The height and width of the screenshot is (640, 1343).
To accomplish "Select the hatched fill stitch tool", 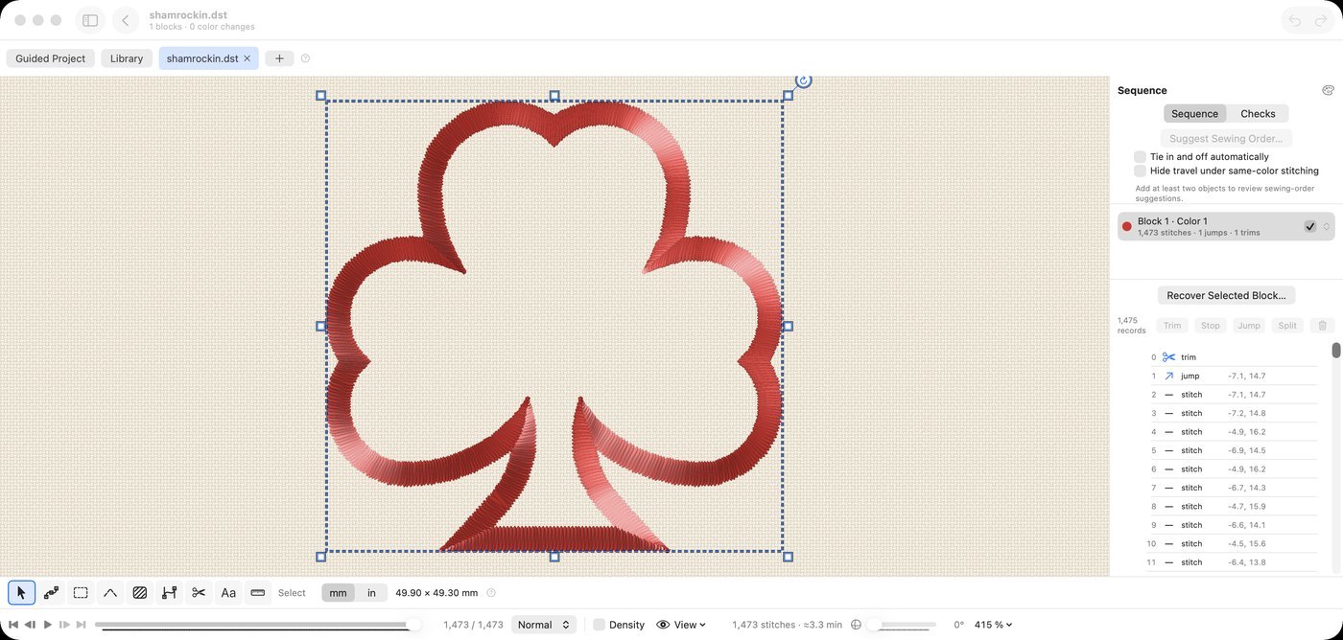I will pos(139,593).
